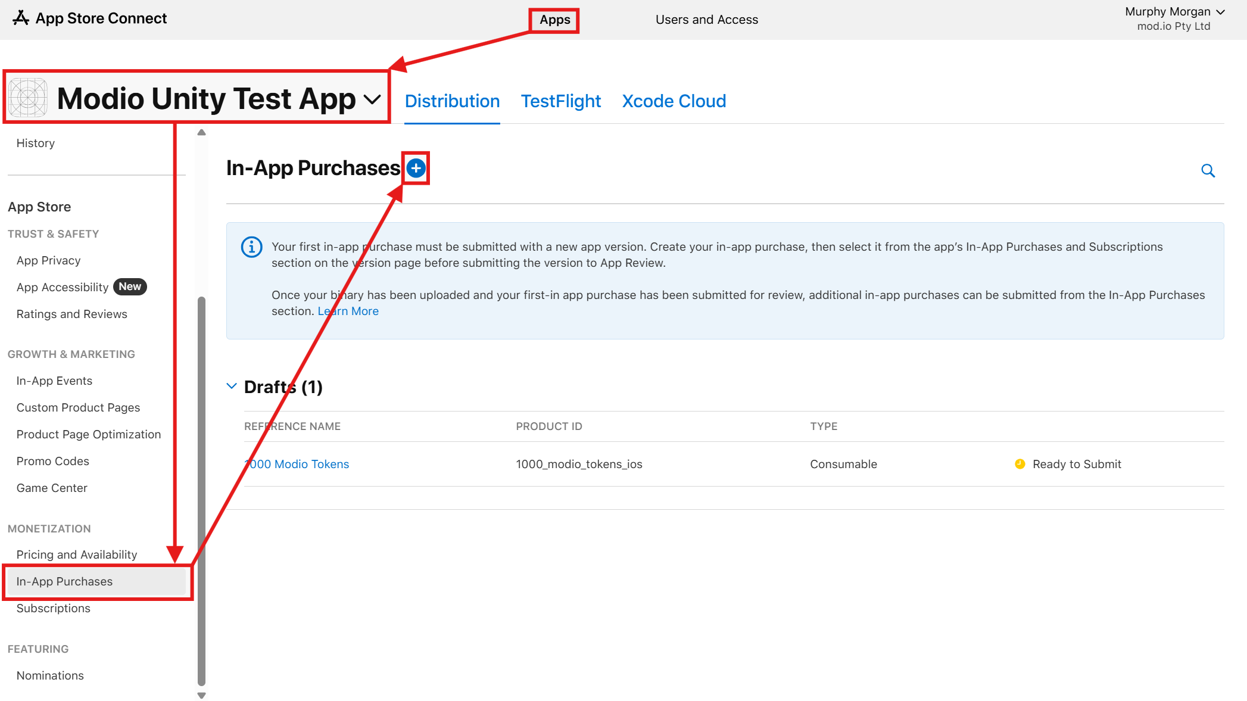Add a new in-app purchase with plus icon
The width and height of the screenshot is (1247, 701).
416,168
